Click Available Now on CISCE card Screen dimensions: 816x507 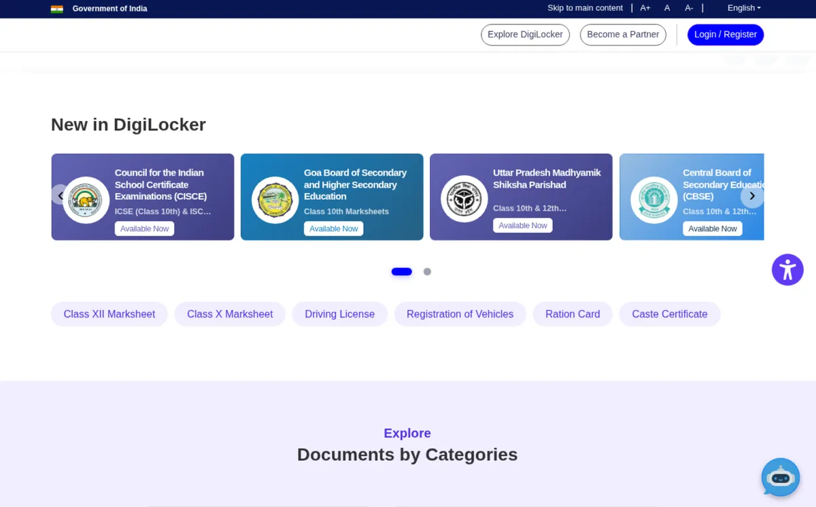point(144,229)
